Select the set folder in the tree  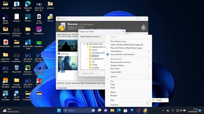93,62
